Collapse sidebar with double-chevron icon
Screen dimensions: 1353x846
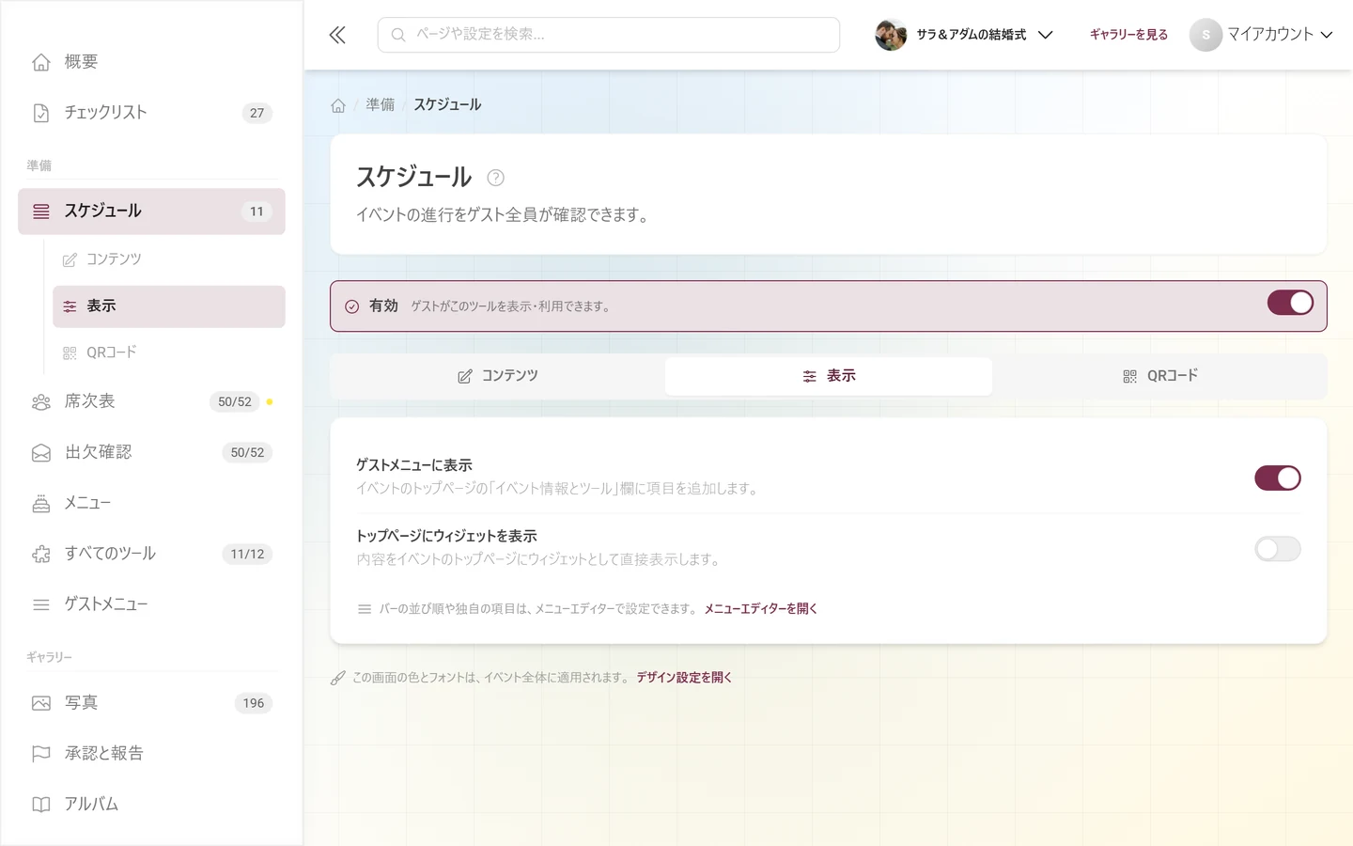point(337,35)
